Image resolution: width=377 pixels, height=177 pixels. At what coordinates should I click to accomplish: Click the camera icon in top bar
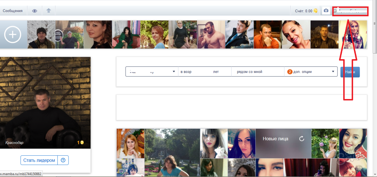(326, 11)
